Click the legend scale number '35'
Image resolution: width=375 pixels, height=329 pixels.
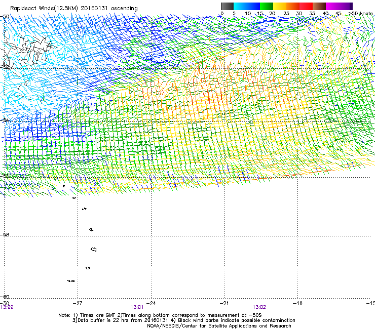[x=312, y=14]
